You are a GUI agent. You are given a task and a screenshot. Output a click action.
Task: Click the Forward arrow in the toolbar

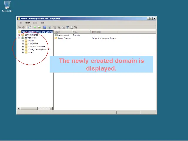point(23,27)
